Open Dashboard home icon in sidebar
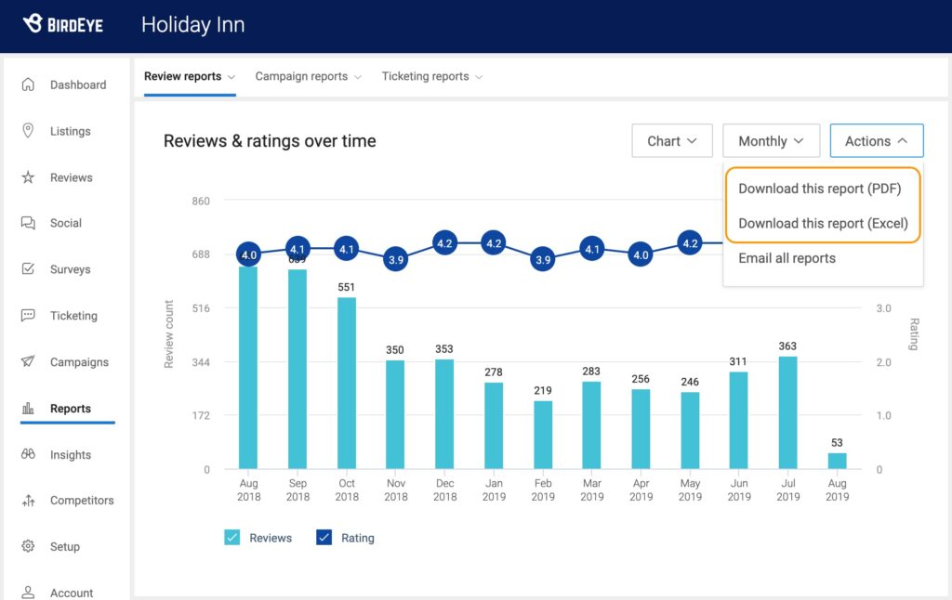Image resolution: width=952 pixels, height=600 pixels. pyautogui.click(x=28, y=85)
